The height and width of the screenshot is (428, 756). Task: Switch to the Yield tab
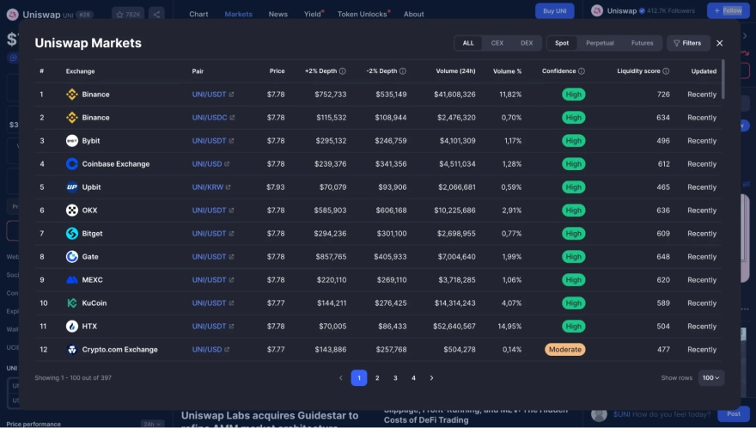coord(313,14)
